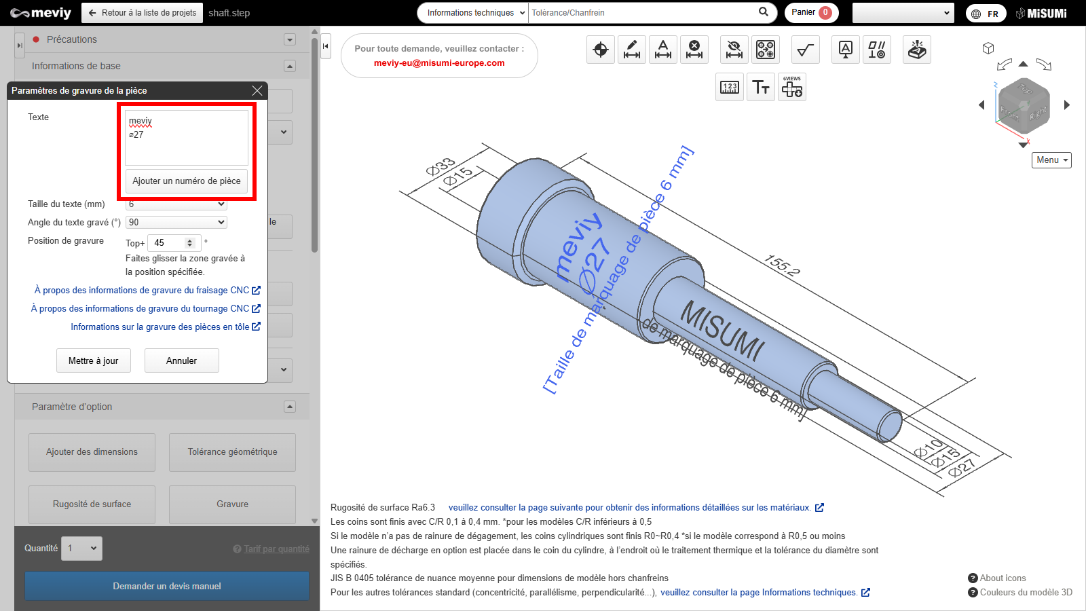Open the Taille du texte dropdown
Viewport: 1086px width, 611px height.
point(176,204)
